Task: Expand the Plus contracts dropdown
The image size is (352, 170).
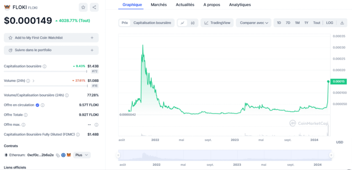Action: (82, 155)
